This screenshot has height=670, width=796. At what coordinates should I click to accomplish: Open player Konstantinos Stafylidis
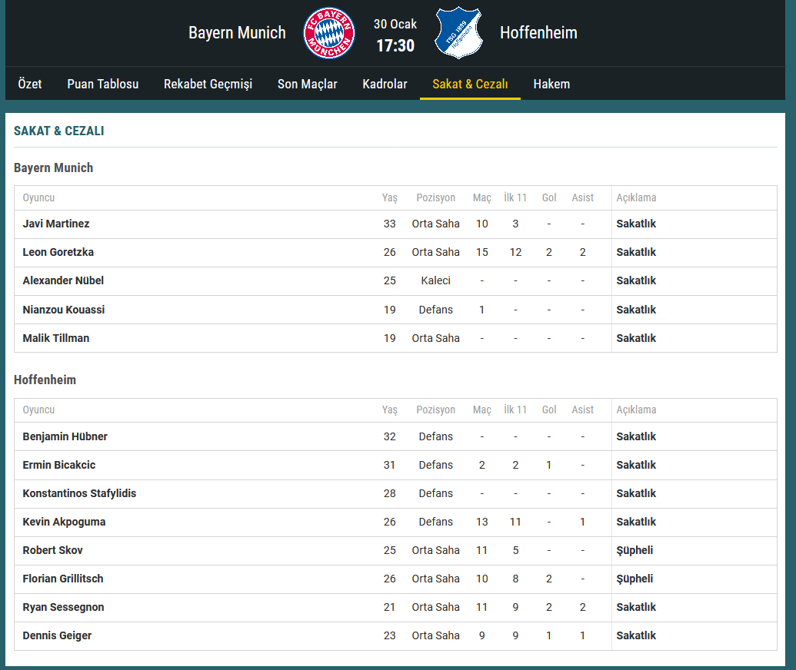[79, 493]
